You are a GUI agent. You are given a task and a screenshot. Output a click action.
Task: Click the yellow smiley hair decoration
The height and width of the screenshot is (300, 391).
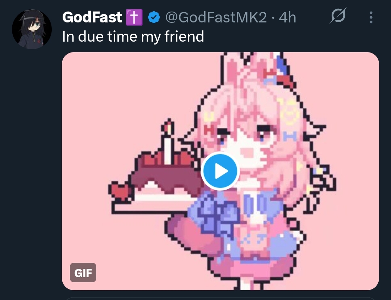click(x=289, y=112)
